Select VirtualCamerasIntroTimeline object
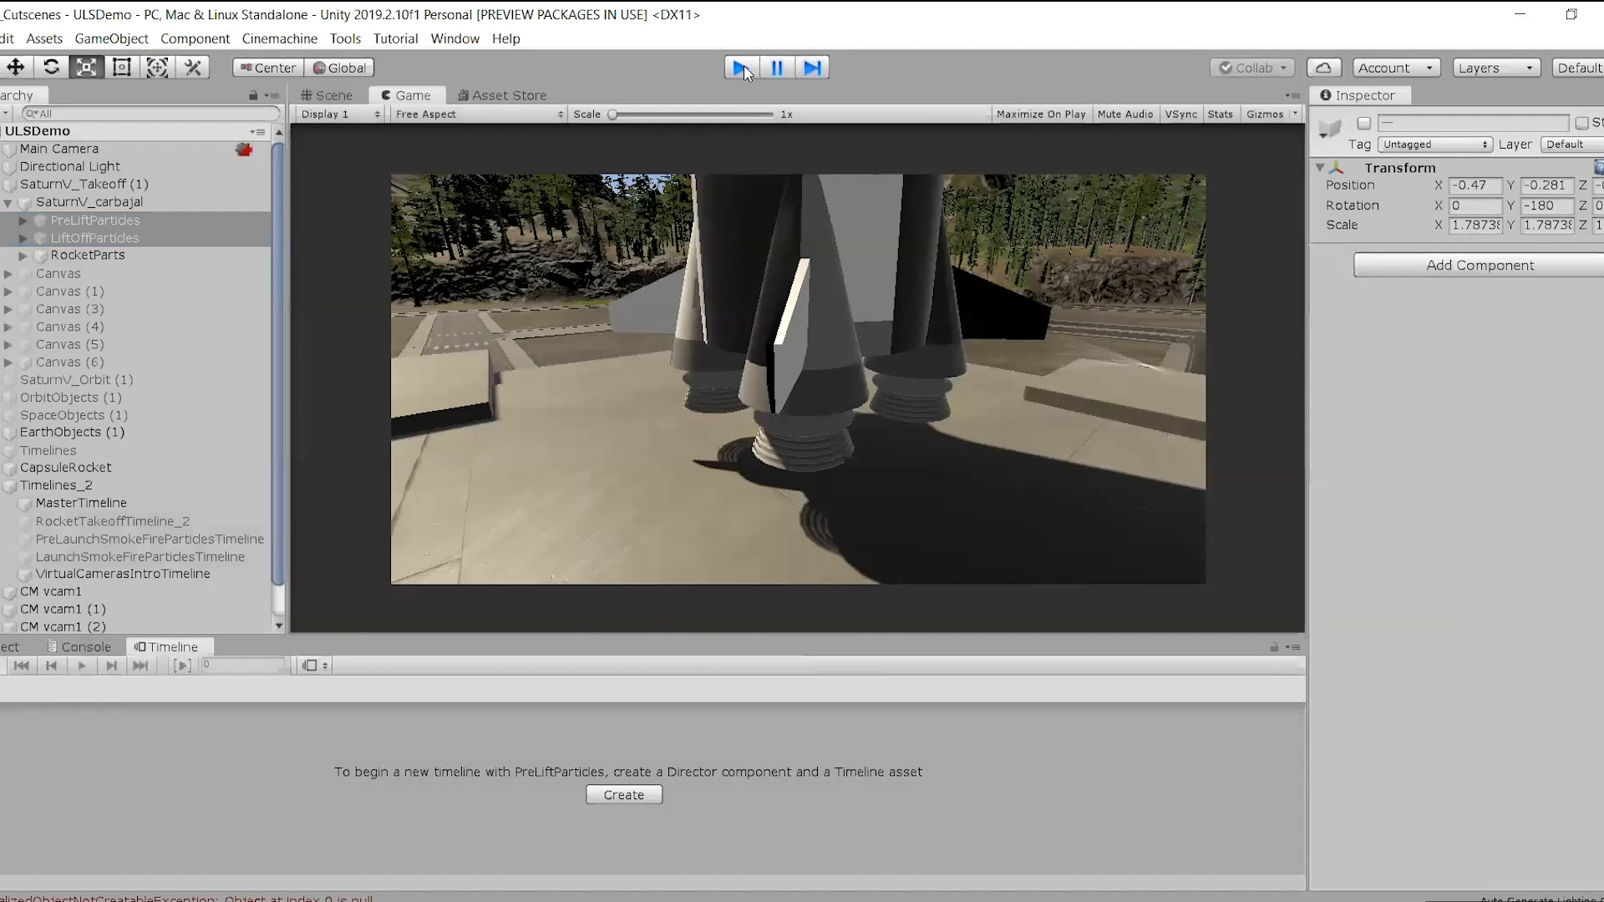 (x=123, y=574)
